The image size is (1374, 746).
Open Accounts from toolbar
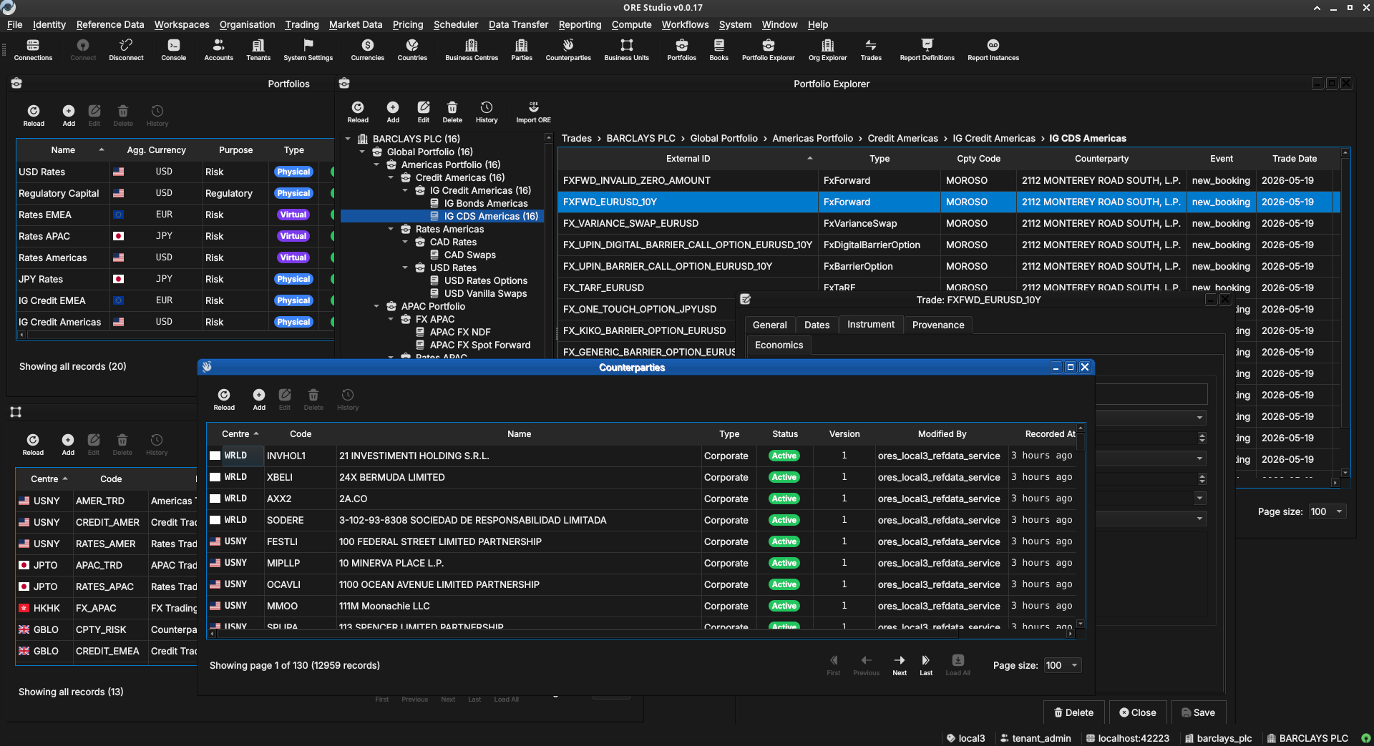[x=218, y=50]
